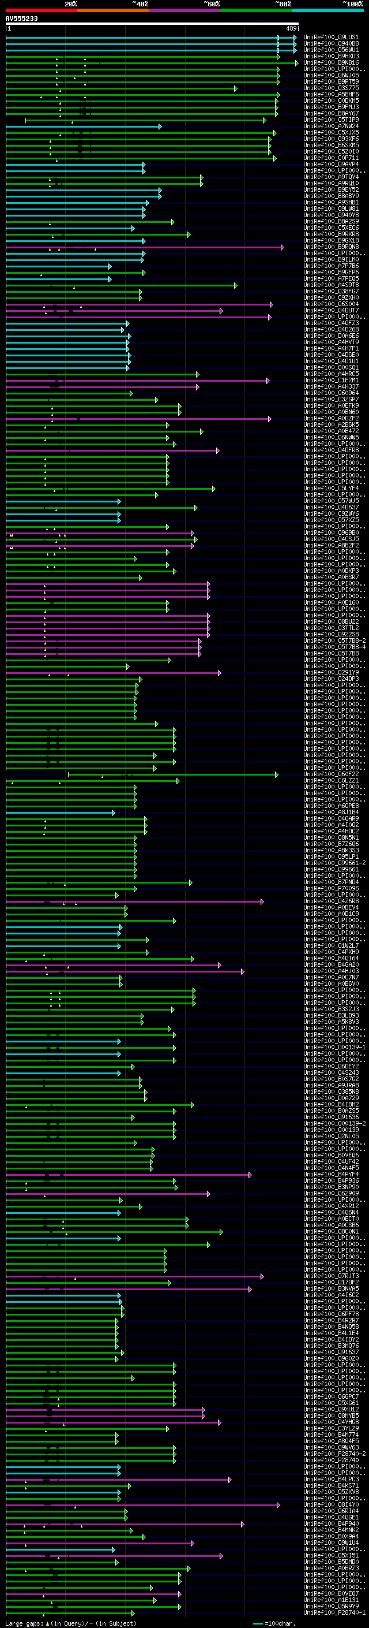The width and height of the screenshot is (369, 1628).
Task: Select the UniRef100_Q9AVP4 label
Action: (331, 165)
